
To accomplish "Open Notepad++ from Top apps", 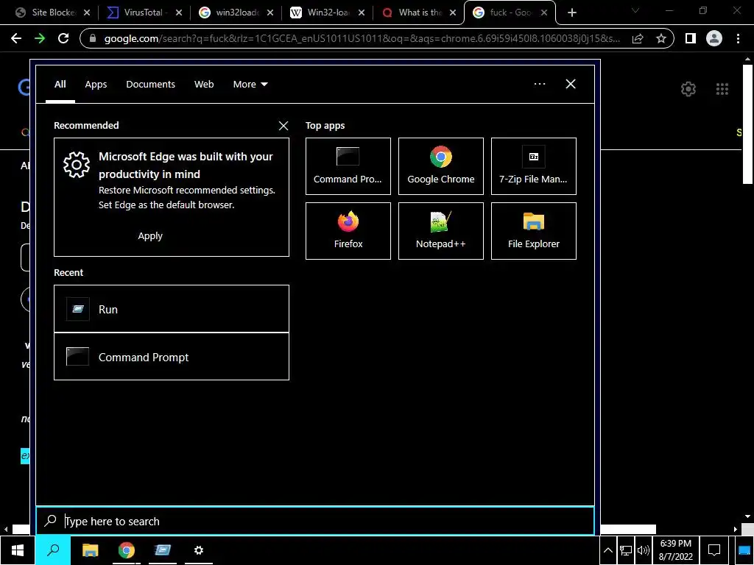I will [x=440, y=231].
